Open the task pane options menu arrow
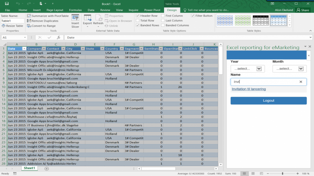This screenshot has height=176, width=314. click(x=305, y=47)
